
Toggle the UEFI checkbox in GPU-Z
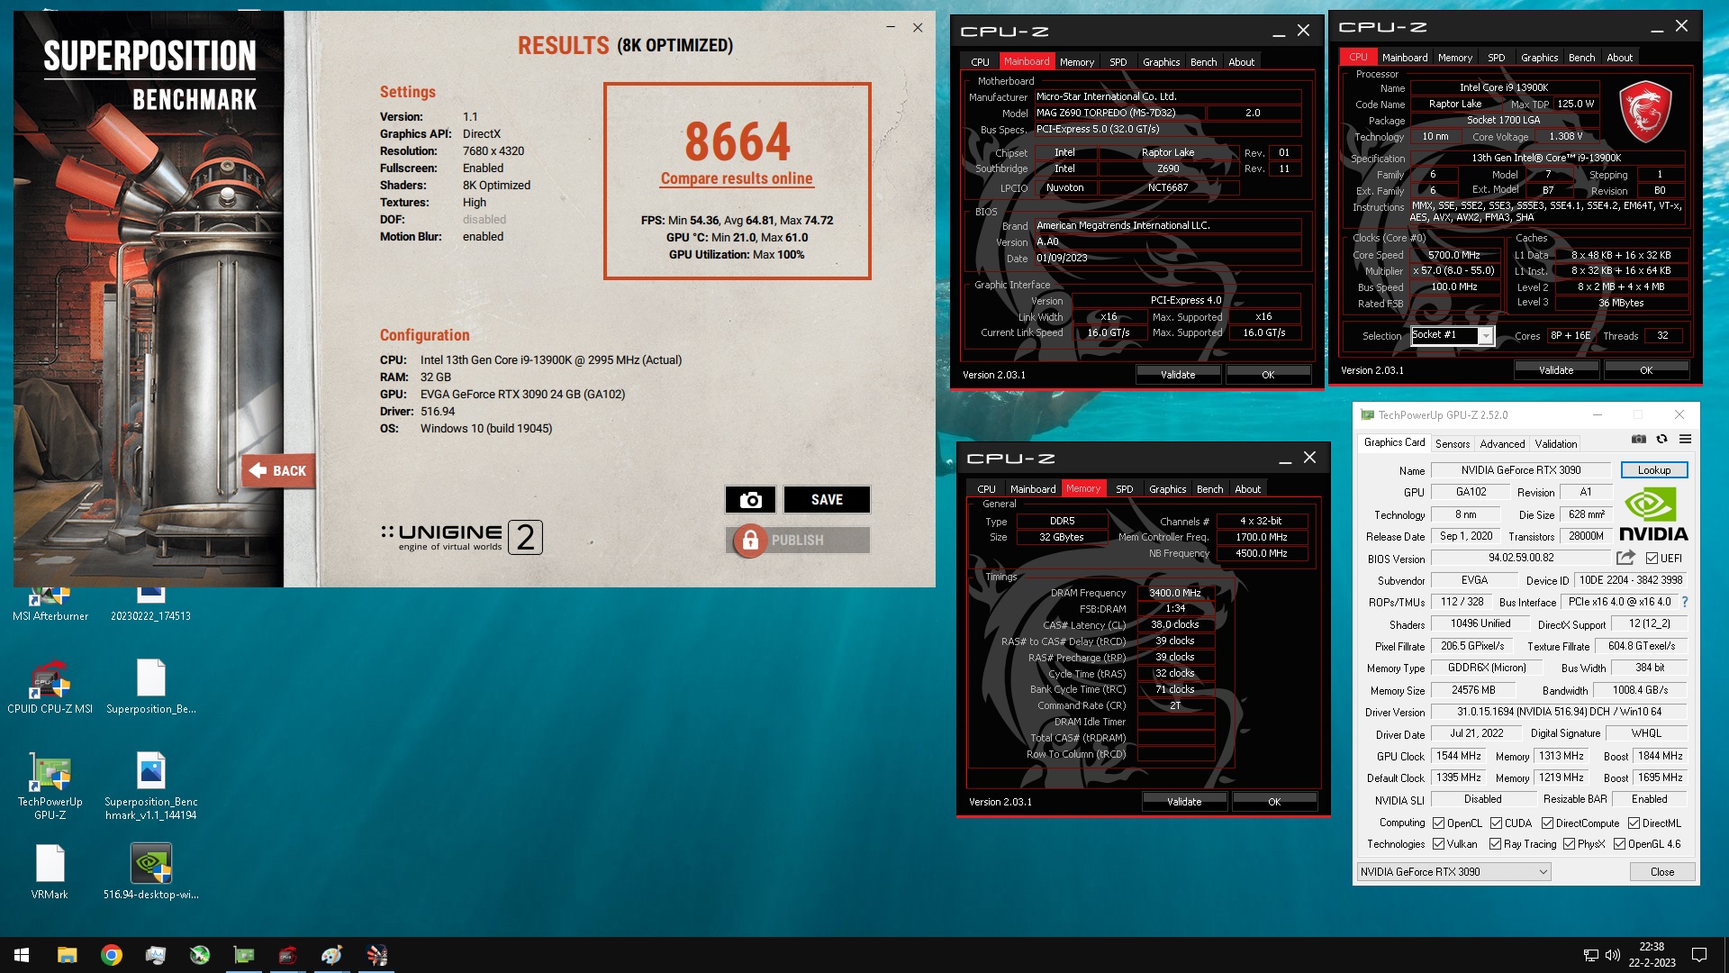pyautogui.click(x=1652, y=559)
